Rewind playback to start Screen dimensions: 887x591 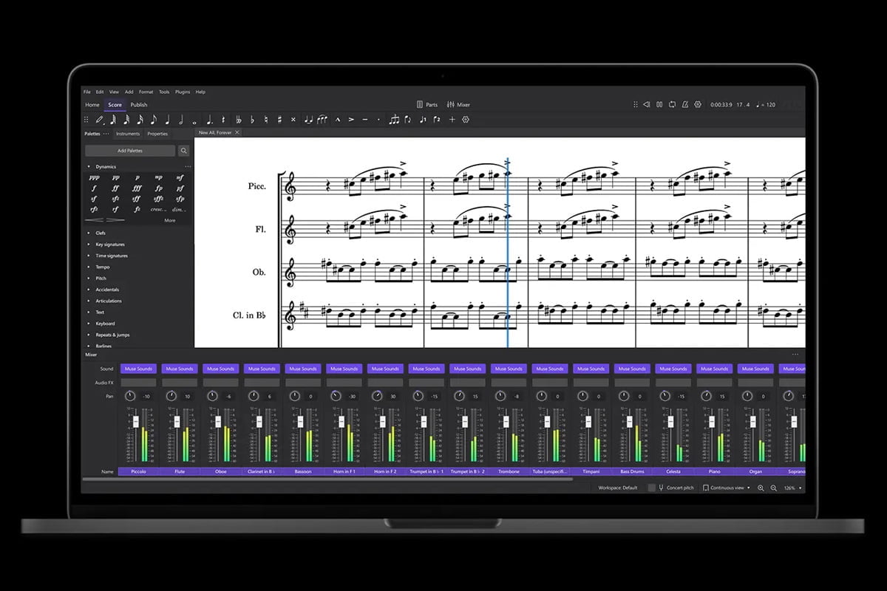tap(647, 105)
